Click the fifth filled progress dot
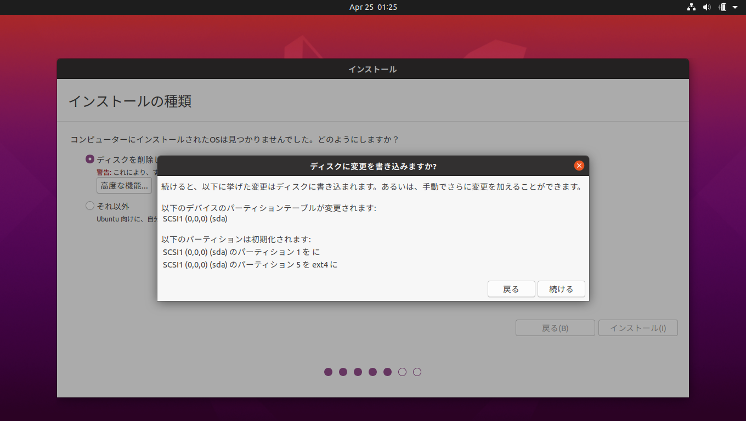The image size is (746, 421). (387, 372)
